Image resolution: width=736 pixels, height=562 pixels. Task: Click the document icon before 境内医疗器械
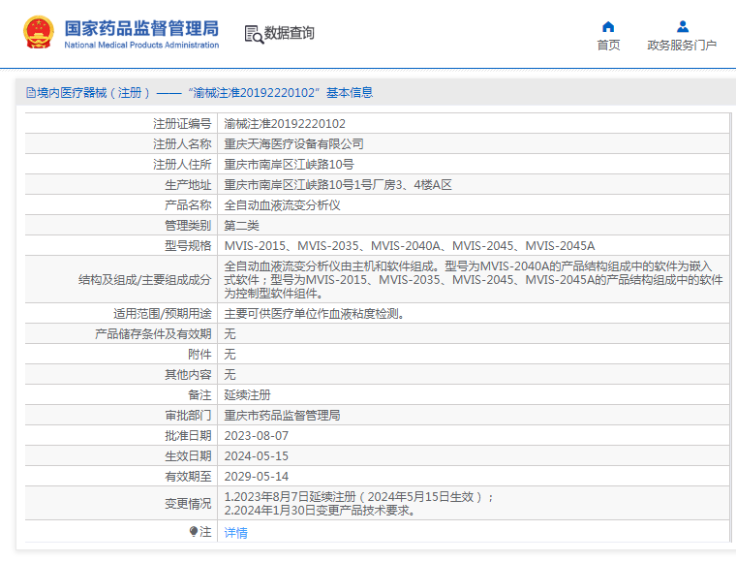[x=31, y=92]
